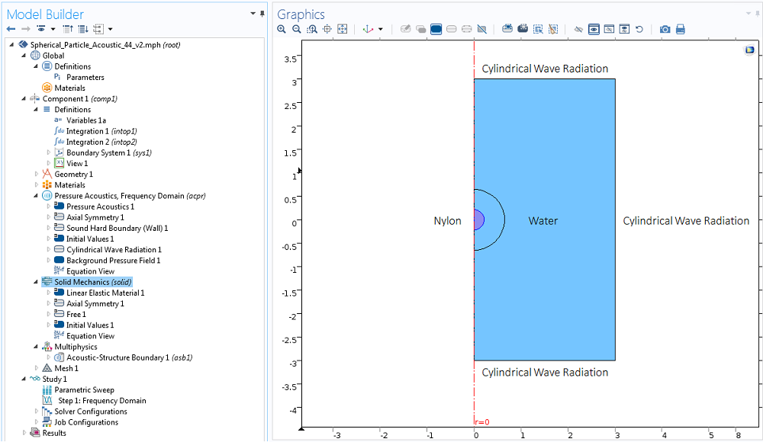Take a snapshot with the camera icon
The height and width of the screenshot is (442, 763).
click(x=665, y=29)
